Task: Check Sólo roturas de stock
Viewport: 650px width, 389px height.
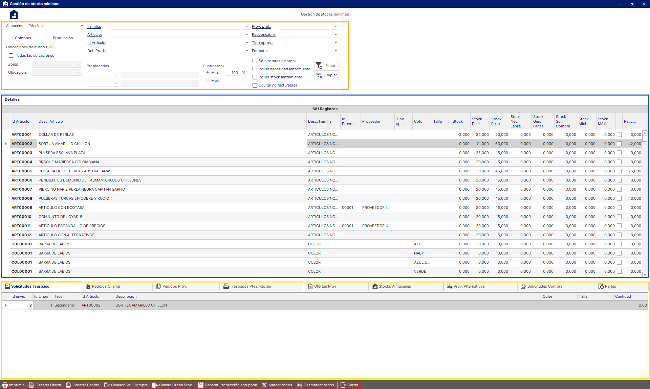Action: 255,61
